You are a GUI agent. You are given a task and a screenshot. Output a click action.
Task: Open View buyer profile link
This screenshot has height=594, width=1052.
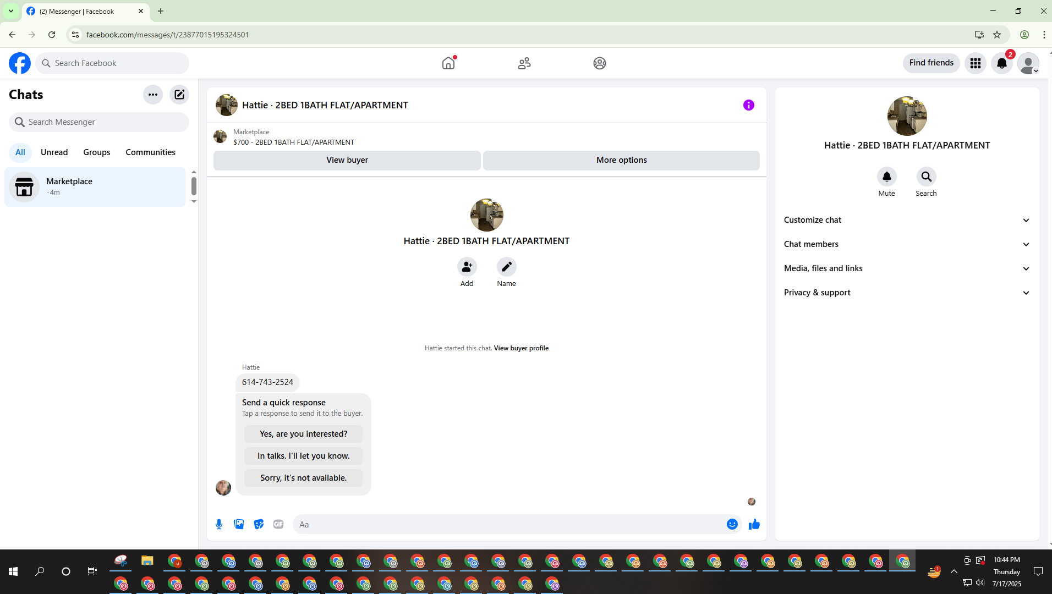coord(521,348)
